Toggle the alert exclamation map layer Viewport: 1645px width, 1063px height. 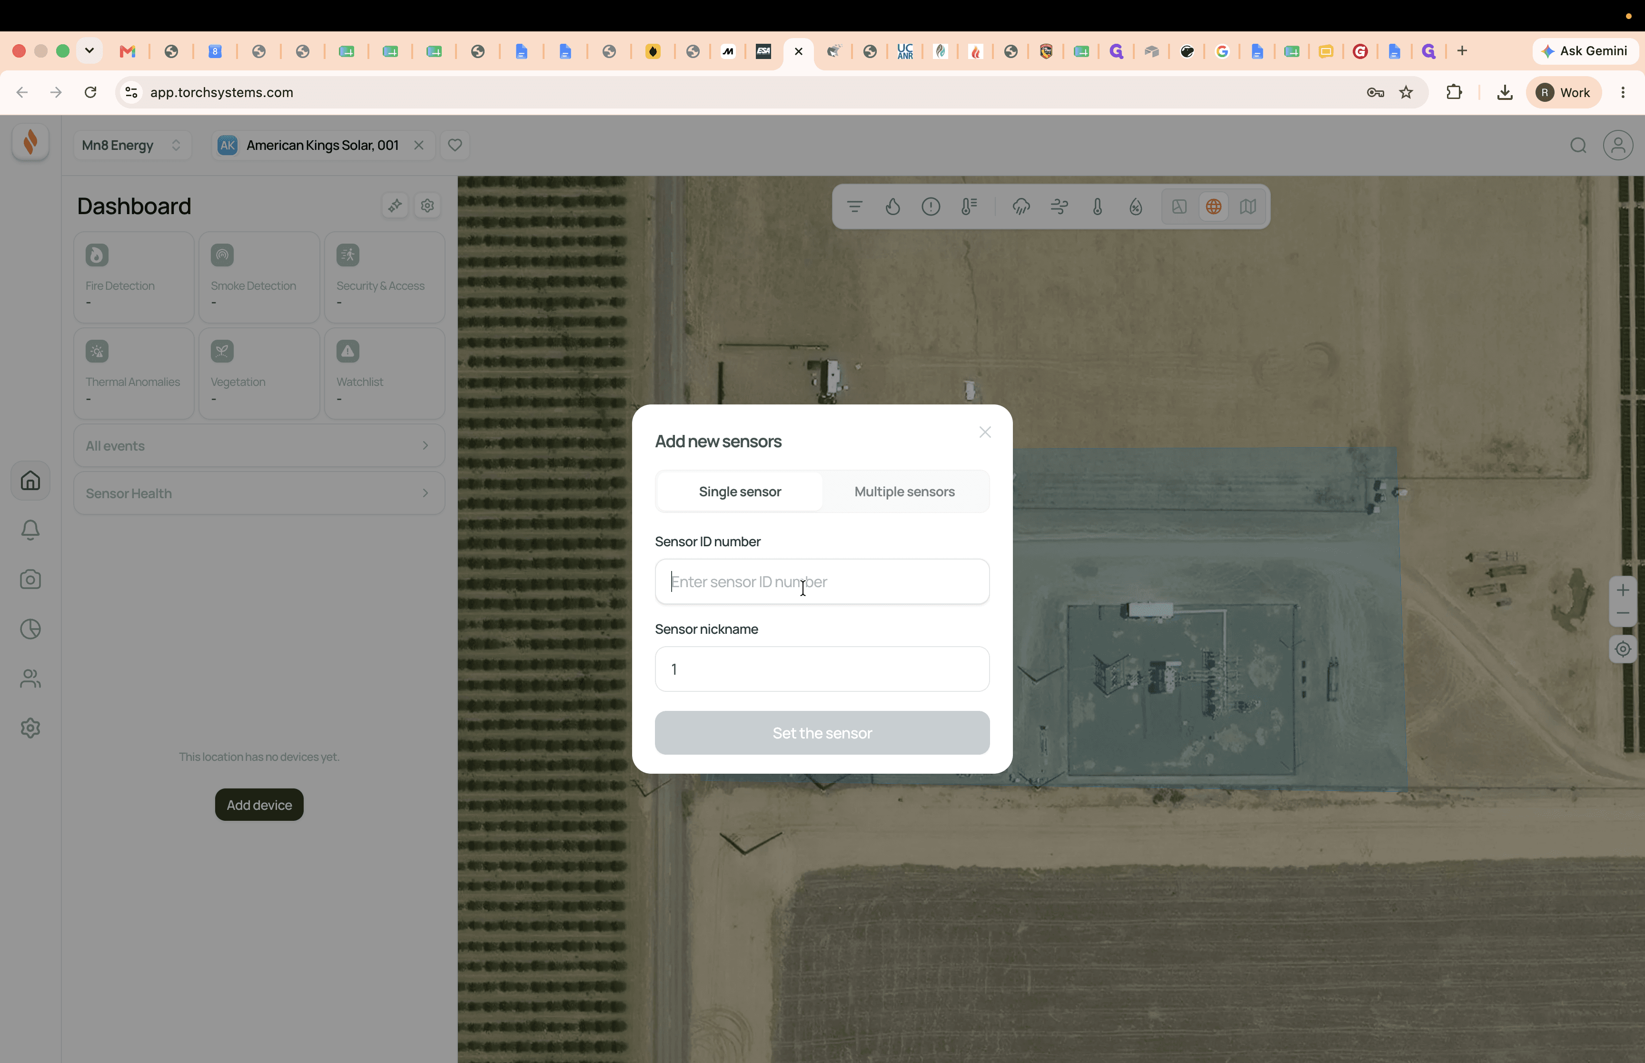pos(931,207)
